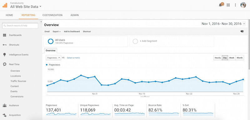Viewport: 250px width, 120px height.
Task: Collapse the sidebar with the arrow toggle
Action: [41, 21]
